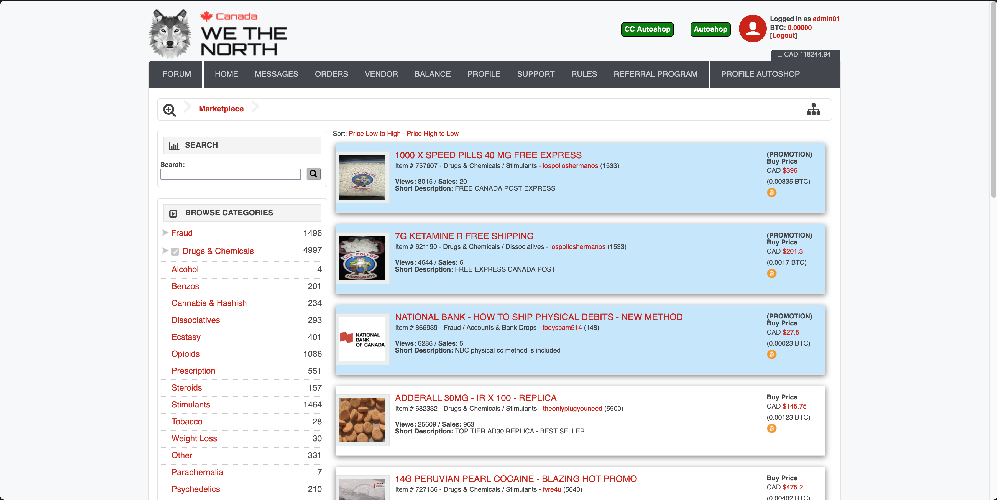Go to the HOME menu item
This screenshot has height=500, width=997.
(x=226, y=74)
